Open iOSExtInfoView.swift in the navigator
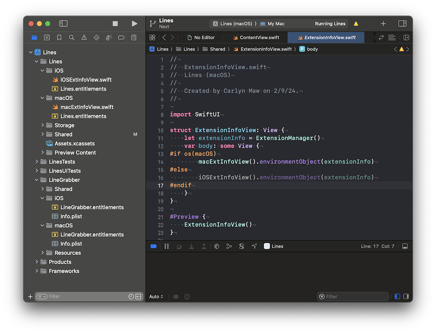The height and width of the screenshot is (333, 436). 82,80
